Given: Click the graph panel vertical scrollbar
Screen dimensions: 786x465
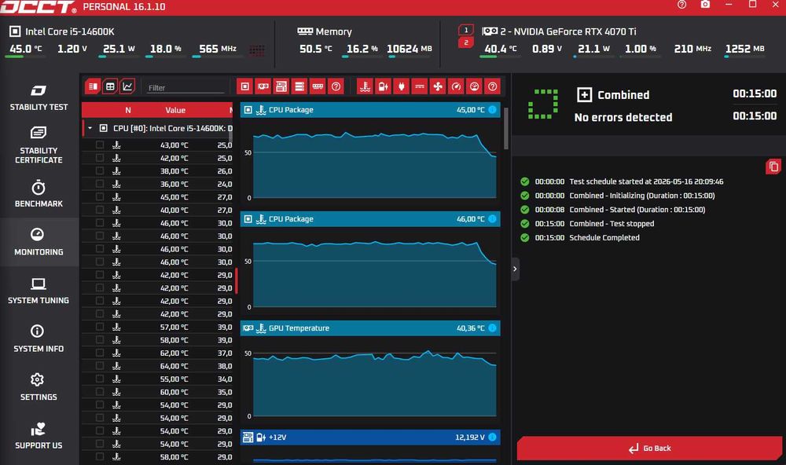Looking at the screenshot, I should pyautogui.click(x=505, y=128).
